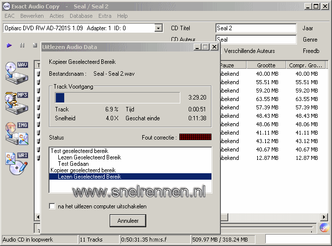
Task: Click the 'Verschillende Auteurs' label
Action: 249,51
